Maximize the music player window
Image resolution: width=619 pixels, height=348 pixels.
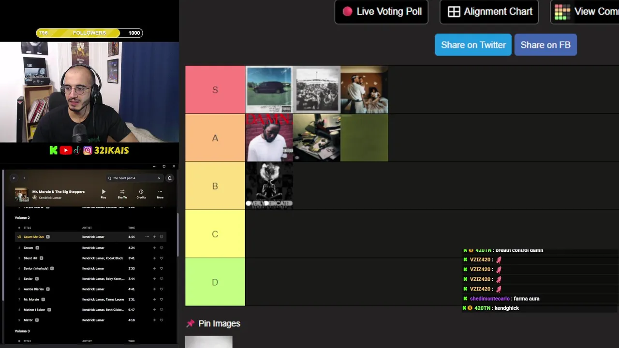coord(164,166)
